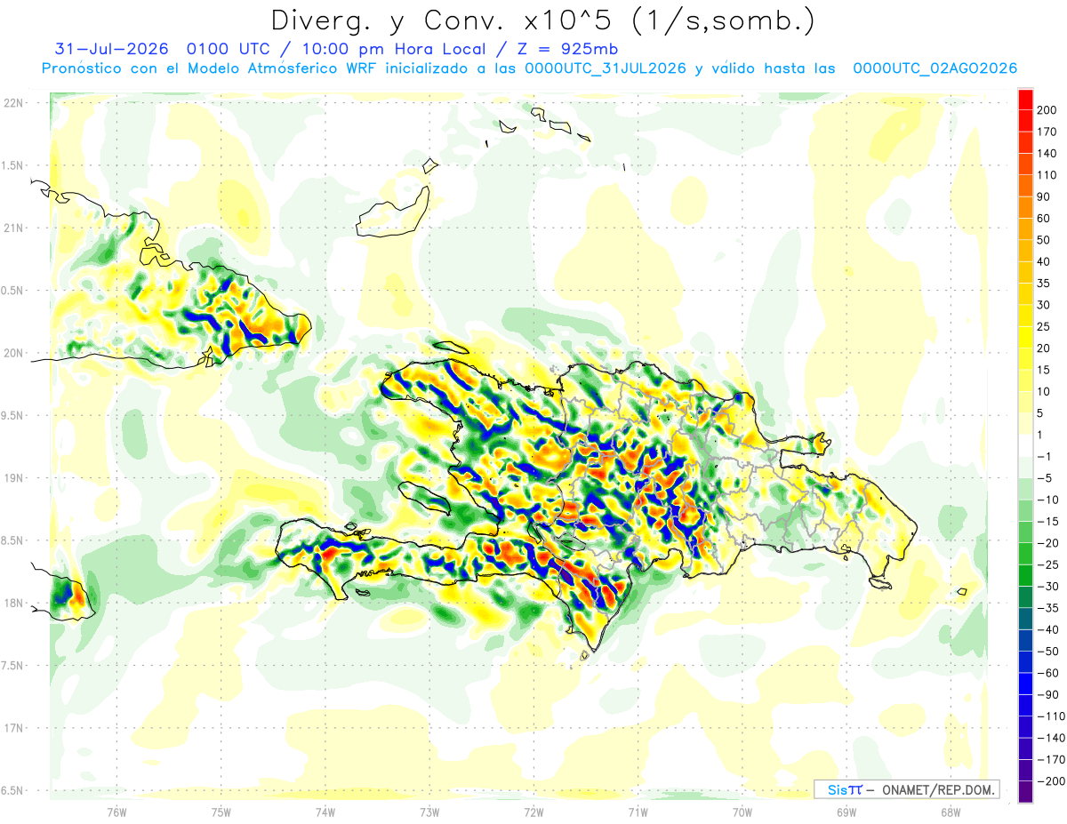Click the positive colorbar value "40"
This screenshot has width=1067, height=824.
point(1044,261)
